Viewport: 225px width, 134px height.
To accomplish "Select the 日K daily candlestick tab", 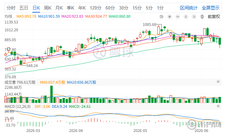I will point(36,8).
